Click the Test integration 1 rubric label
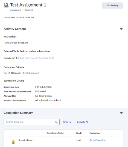Viewport: 128px width, 147px height. click(31, 73)
